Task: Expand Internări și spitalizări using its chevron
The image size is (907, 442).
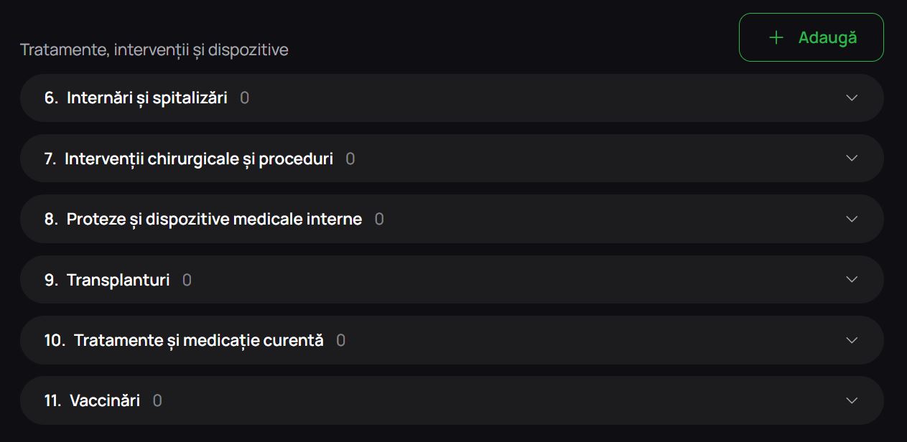Action: [852, 98]
